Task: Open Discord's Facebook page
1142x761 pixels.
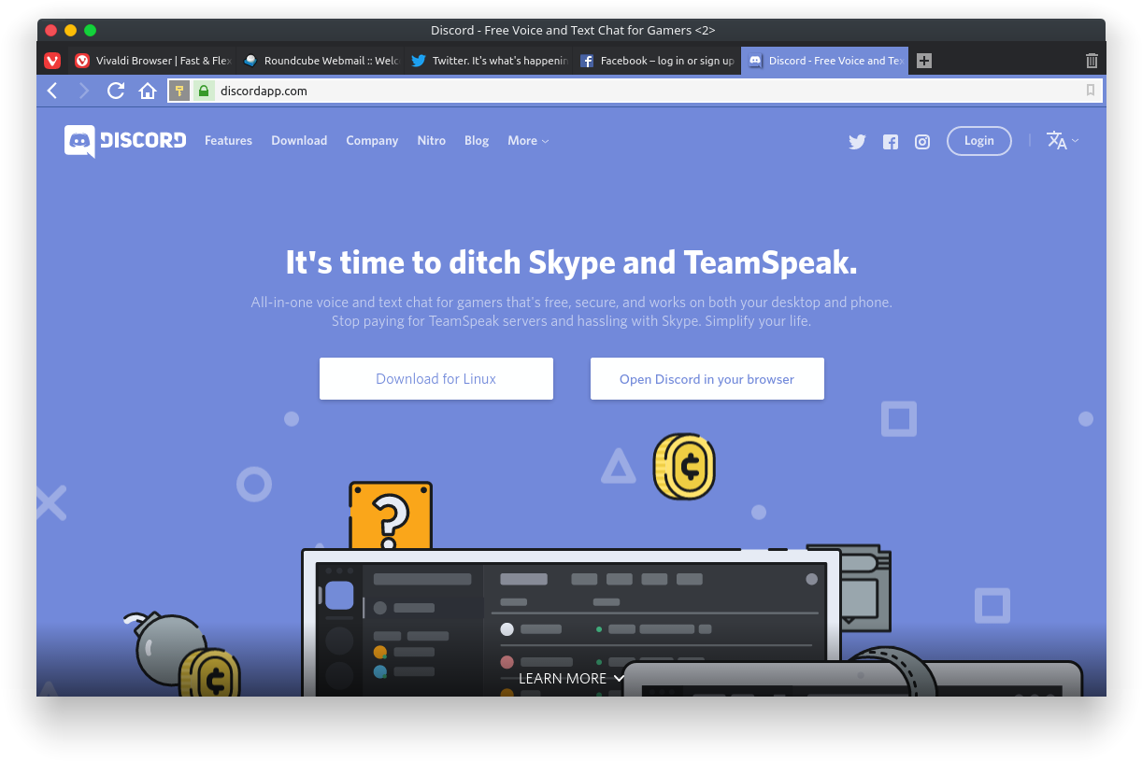Action: (x=890, y=141)
